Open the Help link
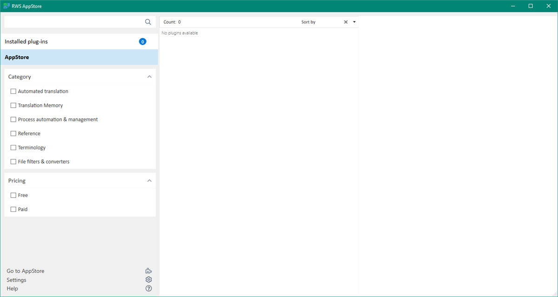Image resolution: width=558 pixels, height=297 pixels. [x=12, y=289]
